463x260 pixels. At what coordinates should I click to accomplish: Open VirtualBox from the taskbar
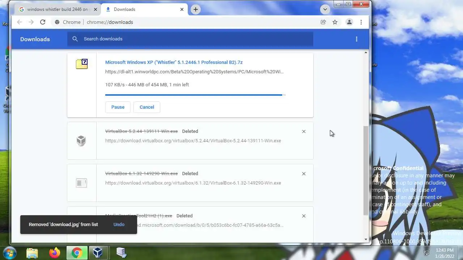tap(98, 252)
